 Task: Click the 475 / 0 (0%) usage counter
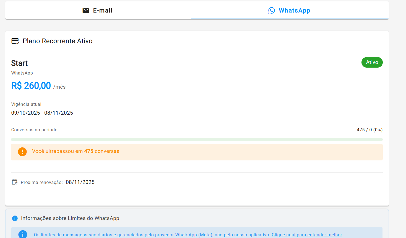point(369,130)
